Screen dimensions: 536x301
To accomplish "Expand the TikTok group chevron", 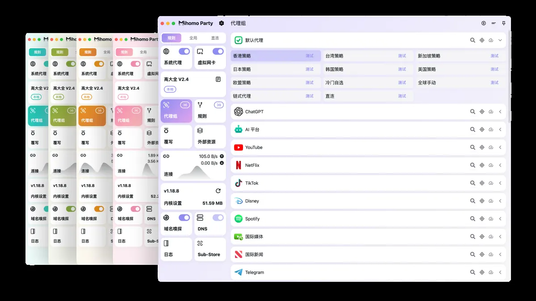I will pyautogui.click(x=500, y=183).
